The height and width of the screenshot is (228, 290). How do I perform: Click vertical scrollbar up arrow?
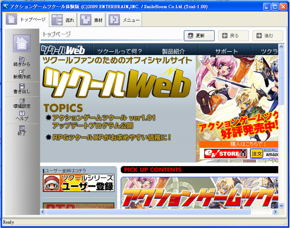click(x=281, y=46)
